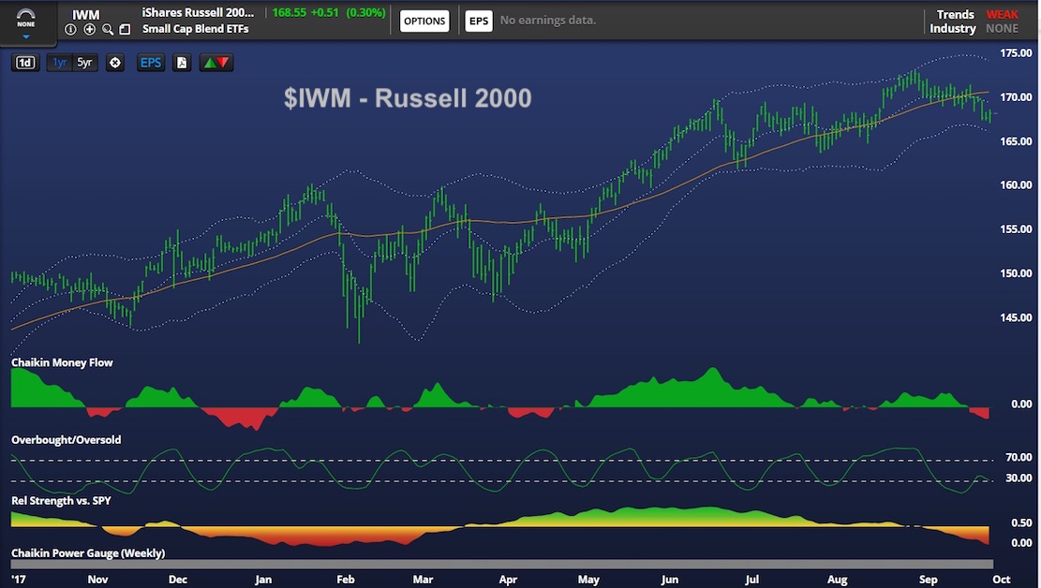Click the 70.00 overbought level label
The image size is (1041, 588).
(1019, 457)
